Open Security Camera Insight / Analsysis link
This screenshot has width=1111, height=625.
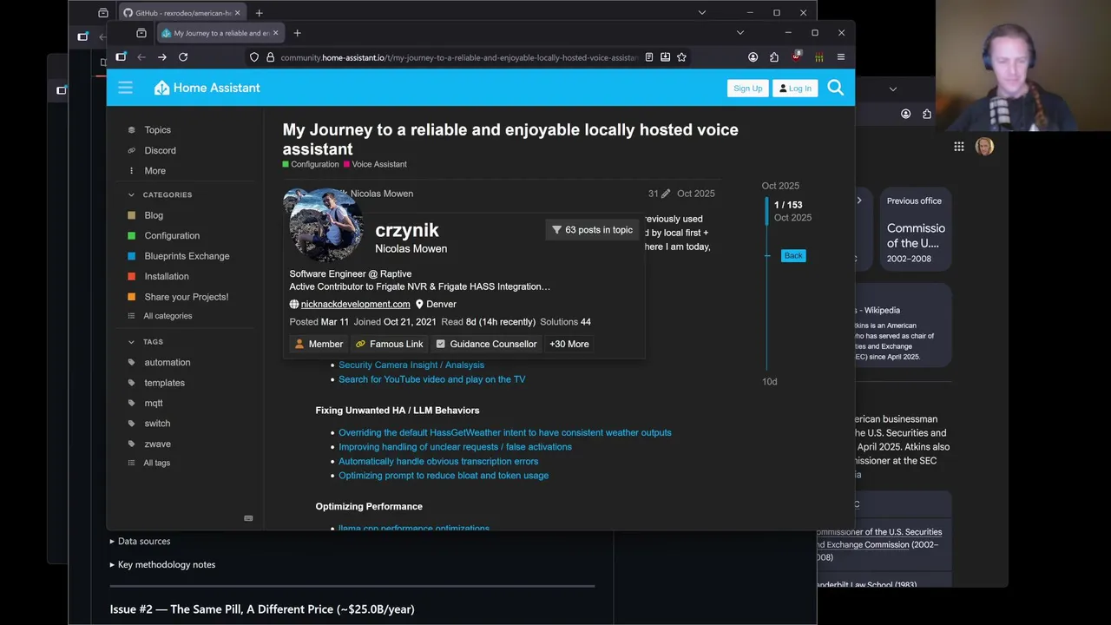point(411,365)
